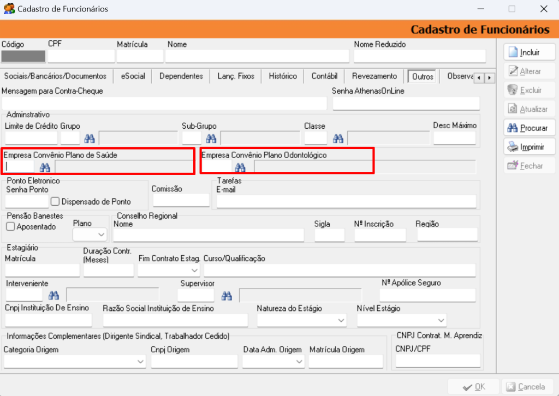Click the Procurar button
Image resolution: width=559 pixels, height=396 pixels.
(530, 128)
